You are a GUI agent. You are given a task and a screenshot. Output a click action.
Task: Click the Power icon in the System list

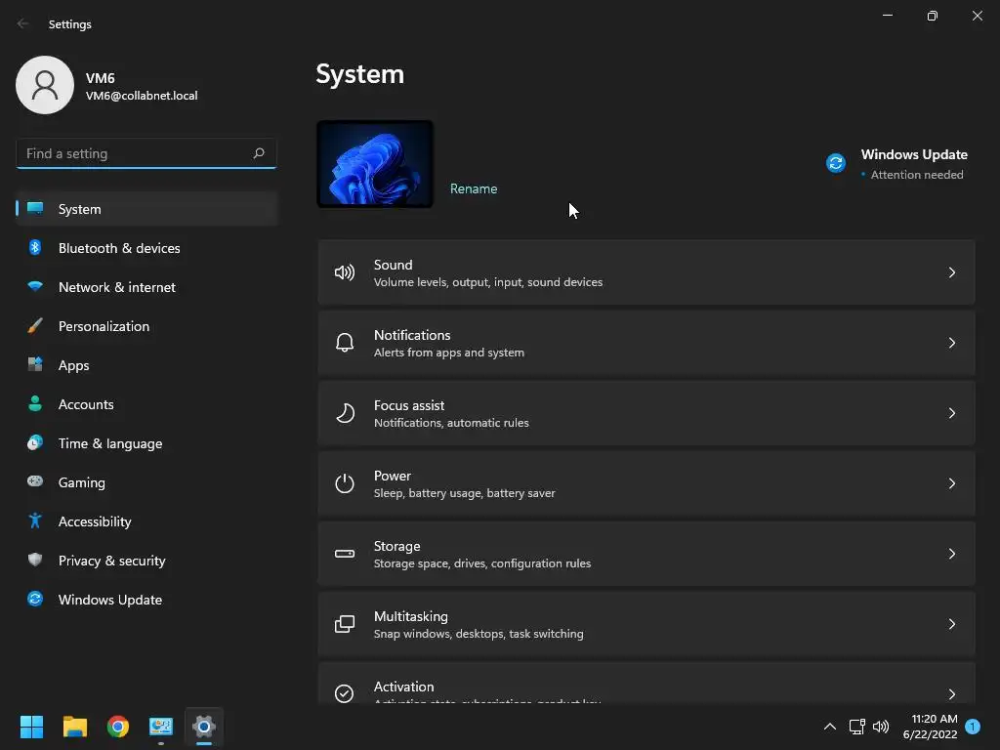[345, 483]
